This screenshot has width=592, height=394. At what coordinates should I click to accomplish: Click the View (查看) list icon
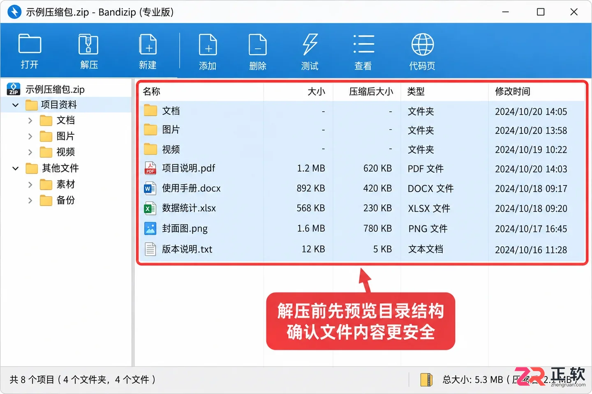tap(363, 44)
